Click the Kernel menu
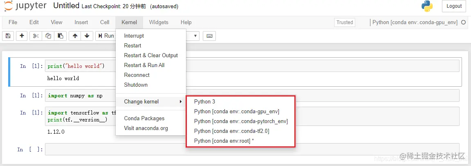471x166 pixels. 129,22
